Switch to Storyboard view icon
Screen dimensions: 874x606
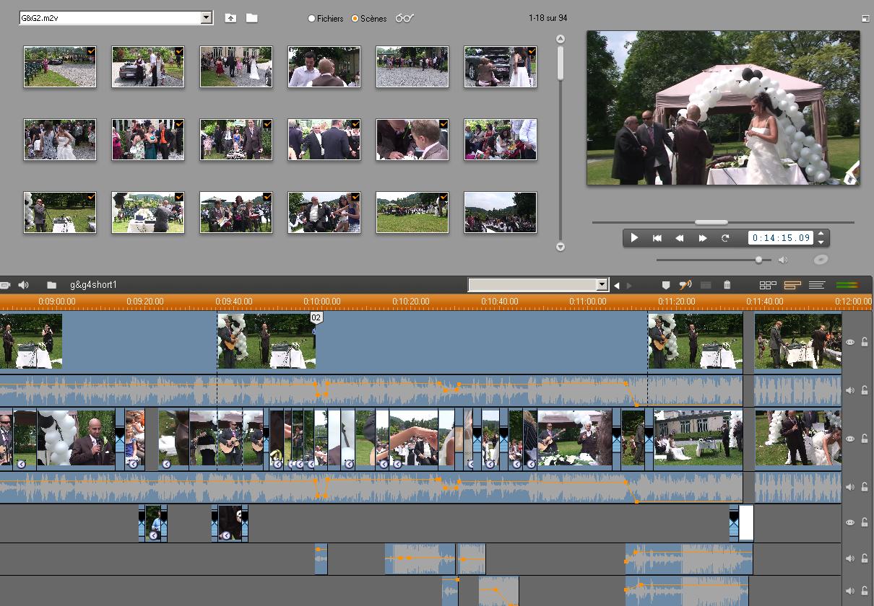pos(768,285)
